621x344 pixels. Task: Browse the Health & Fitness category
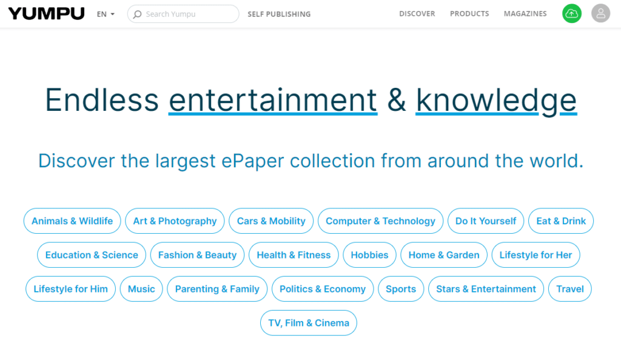294,255
